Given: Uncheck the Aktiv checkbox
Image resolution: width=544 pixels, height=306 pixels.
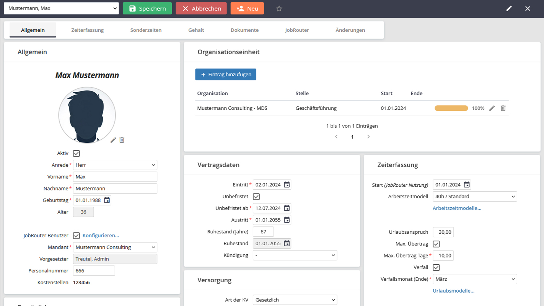Looking at the screenshot, I should click(77, 153).
